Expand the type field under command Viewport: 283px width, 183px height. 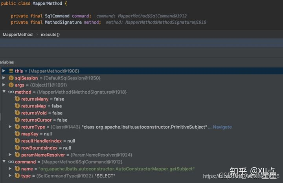10,176
